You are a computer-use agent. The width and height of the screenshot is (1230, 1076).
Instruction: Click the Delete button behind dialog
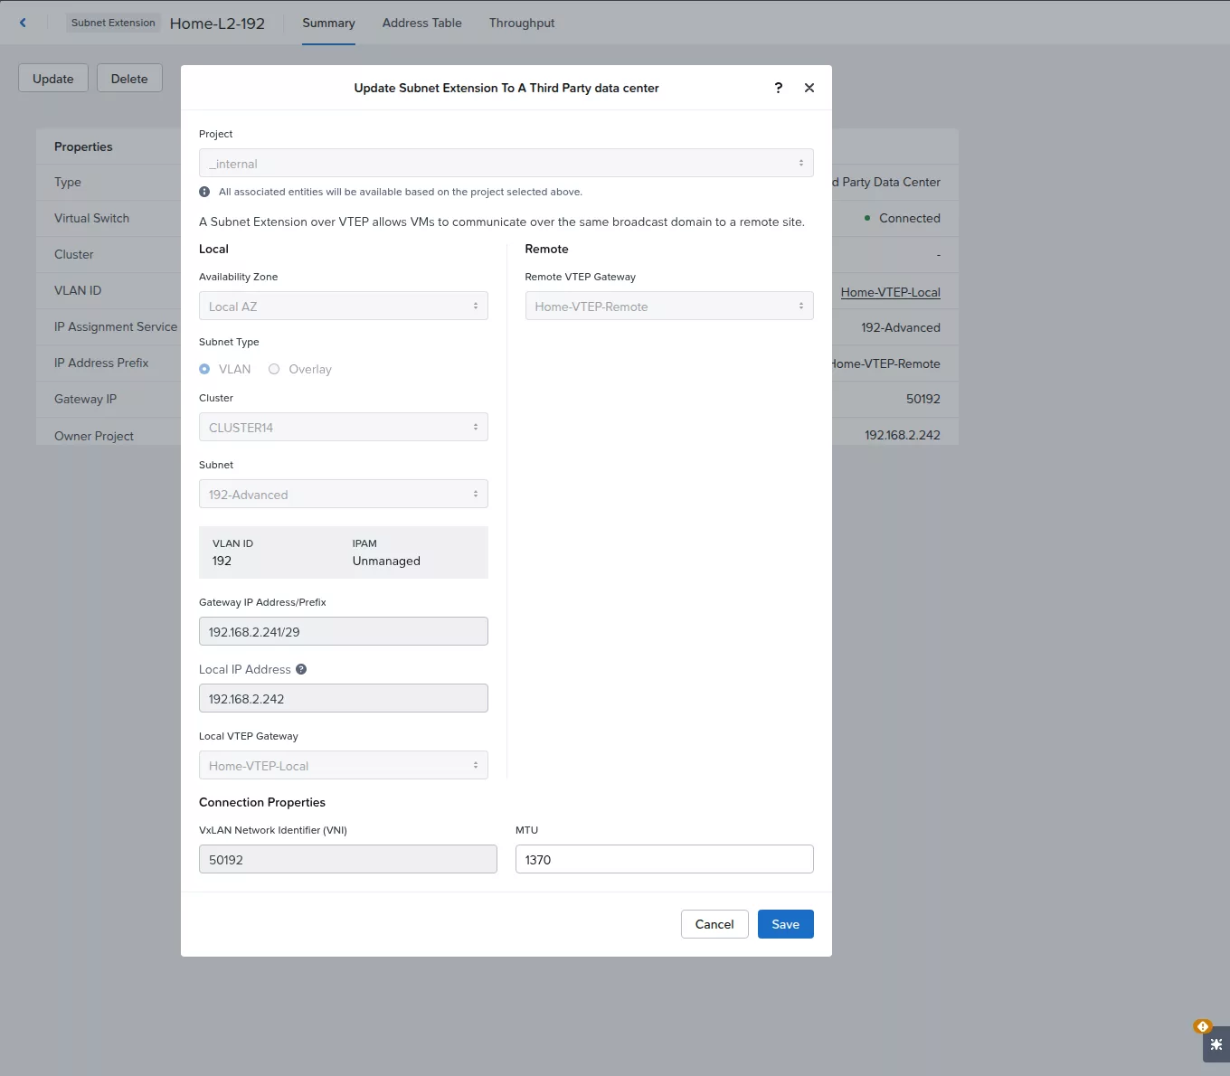[129, 79]
